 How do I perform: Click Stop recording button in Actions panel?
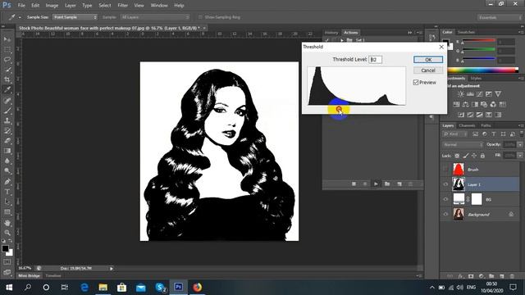pos(354,184)
